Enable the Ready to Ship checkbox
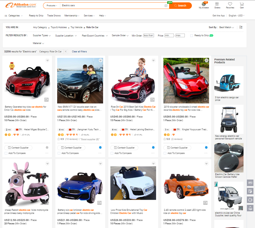Viewport: 255px width, 228px height. click(192, 35)
